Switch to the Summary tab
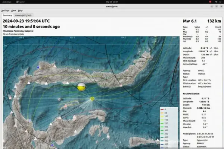 tap(7, 15)
